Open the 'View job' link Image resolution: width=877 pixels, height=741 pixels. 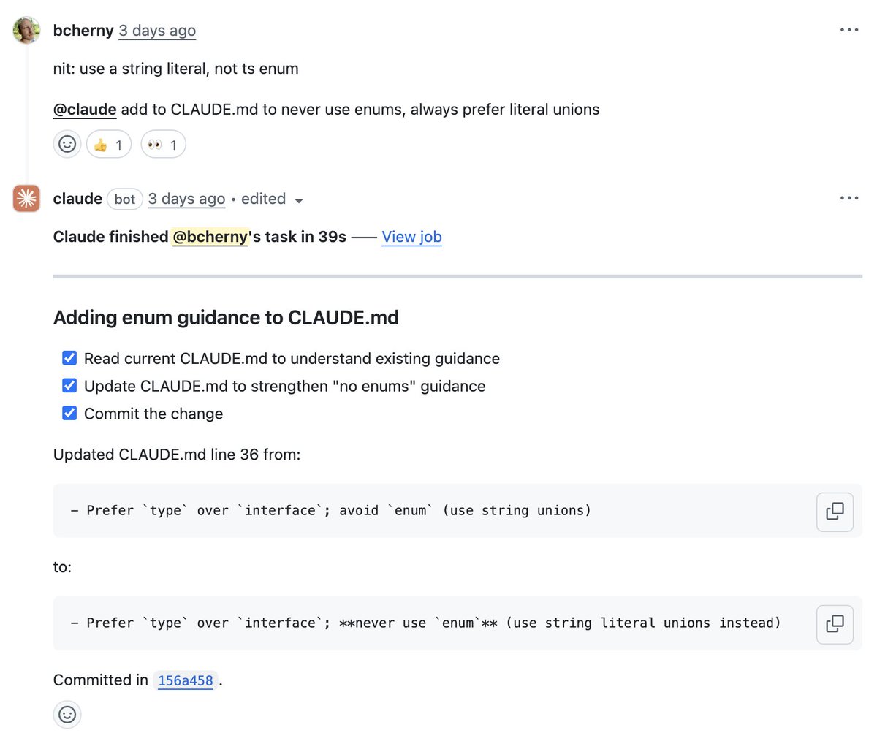click(x=411, y=237)
